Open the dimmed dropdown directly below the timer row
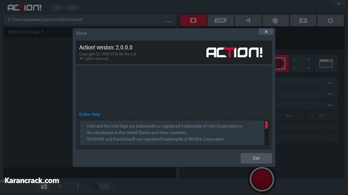Screen dimensions: 348x195 pyautogui.click(x=307, y=127)
